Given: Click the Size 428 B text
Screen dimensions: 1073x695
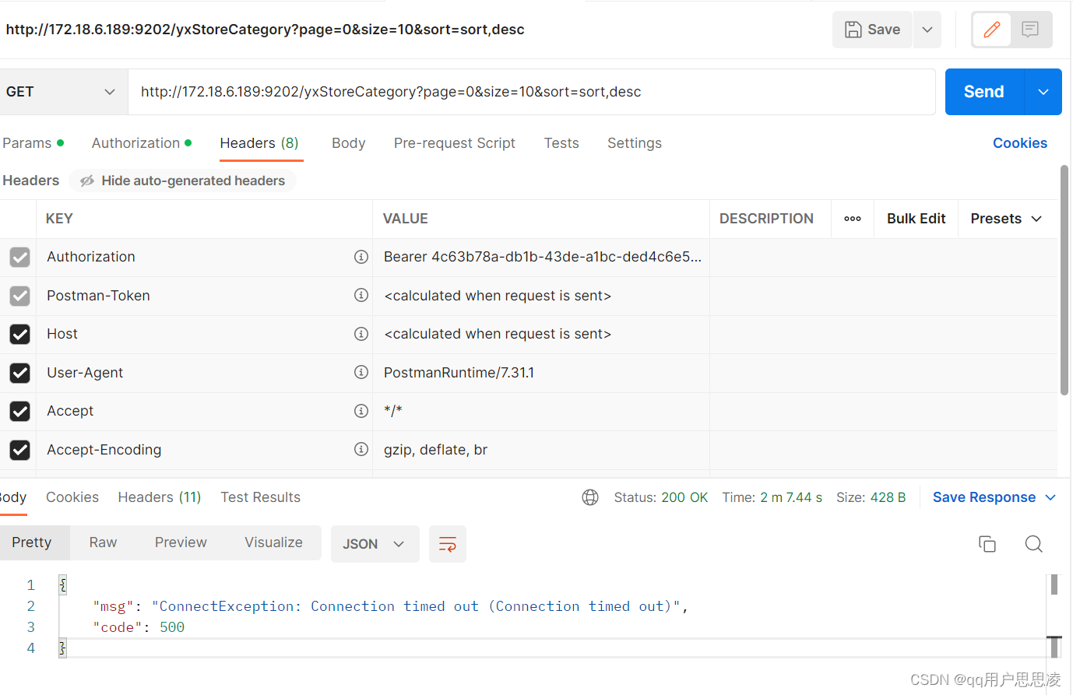Looking at the screenshot, I should tap(871, 497).
